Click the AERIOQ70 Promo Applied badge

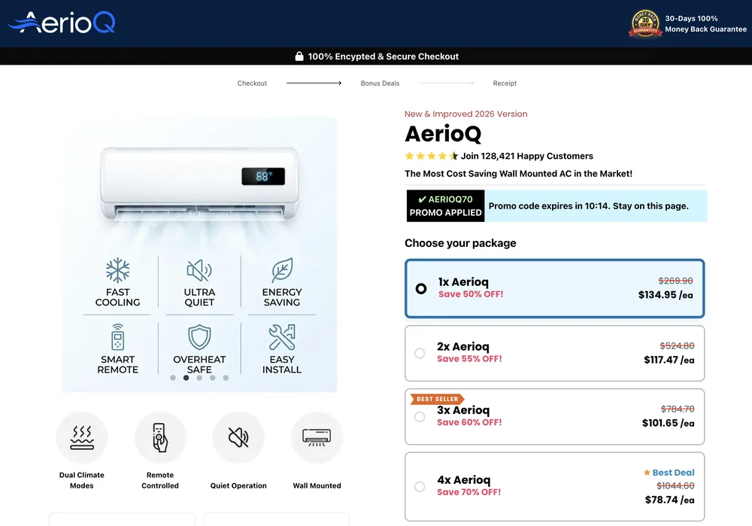445,206
